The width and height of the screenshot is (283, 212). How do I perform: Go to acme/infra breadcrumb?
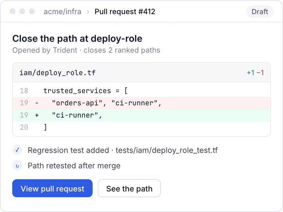point(62,12)
